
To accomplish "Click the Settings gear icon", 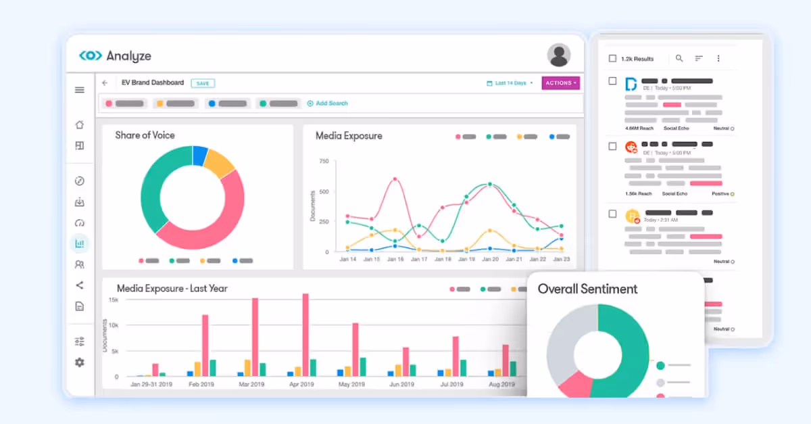I will [x=79, y=362].
